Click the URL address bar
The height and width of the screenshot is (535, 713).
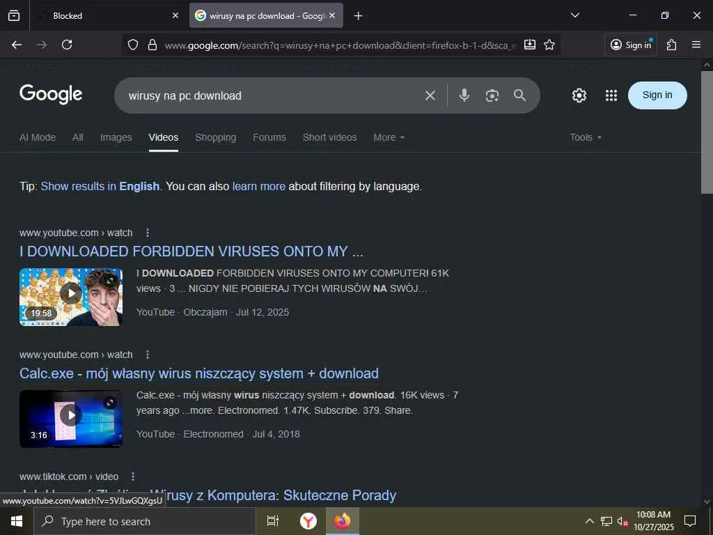[x=340, y=45]
